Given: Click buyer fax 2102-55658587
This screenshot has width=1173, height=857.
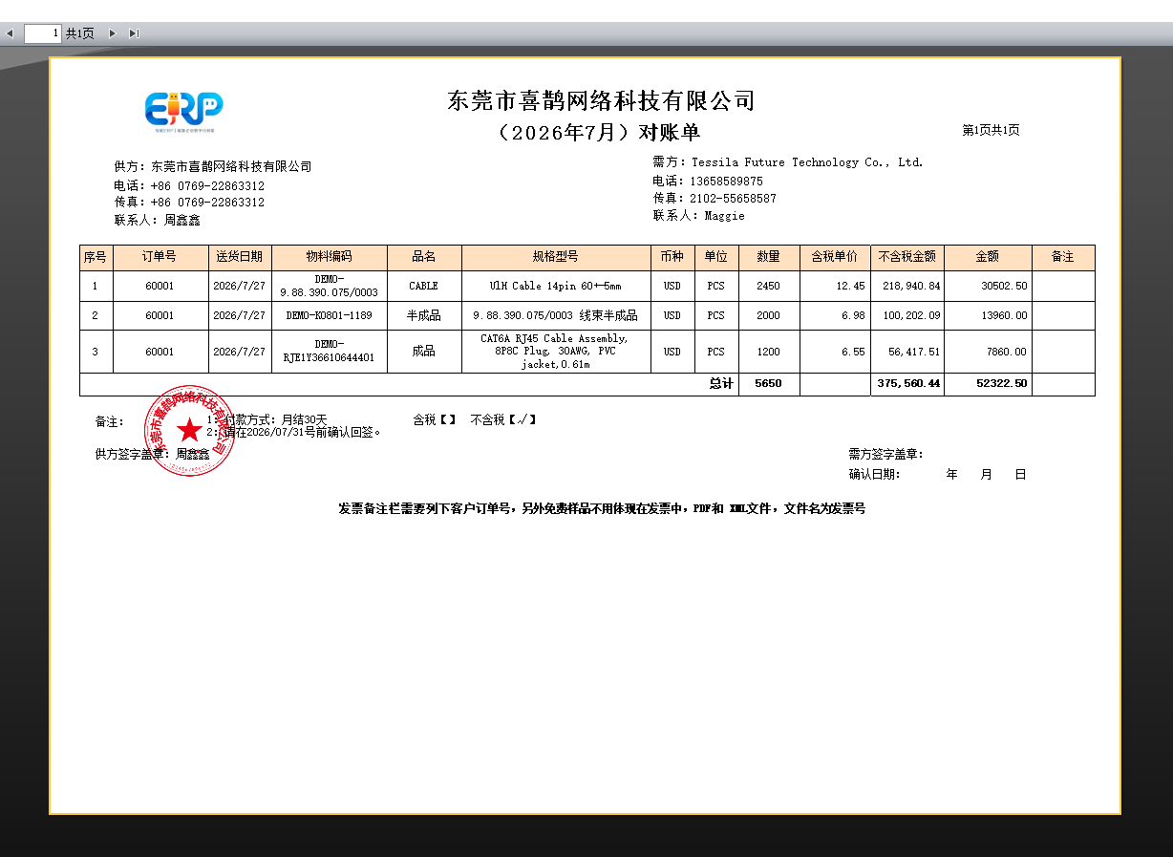Looking at the screenshot, I should tap(714, 199).
